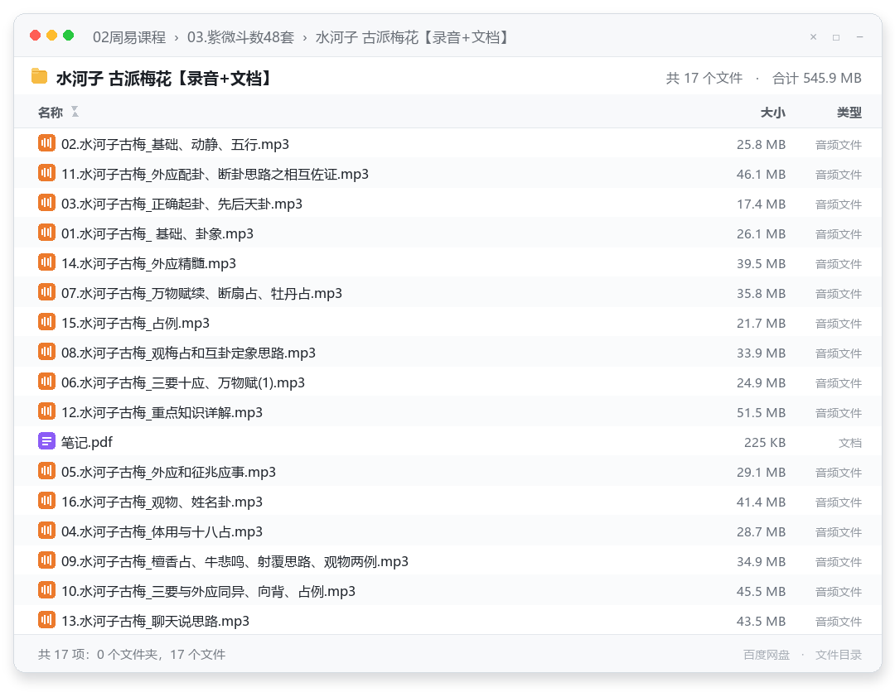Click the audio icon of 08.水河子古梅_观梅占和互卦定象思路.mp3
Viewport: 895px width, 692px height.
pos(46,352)
